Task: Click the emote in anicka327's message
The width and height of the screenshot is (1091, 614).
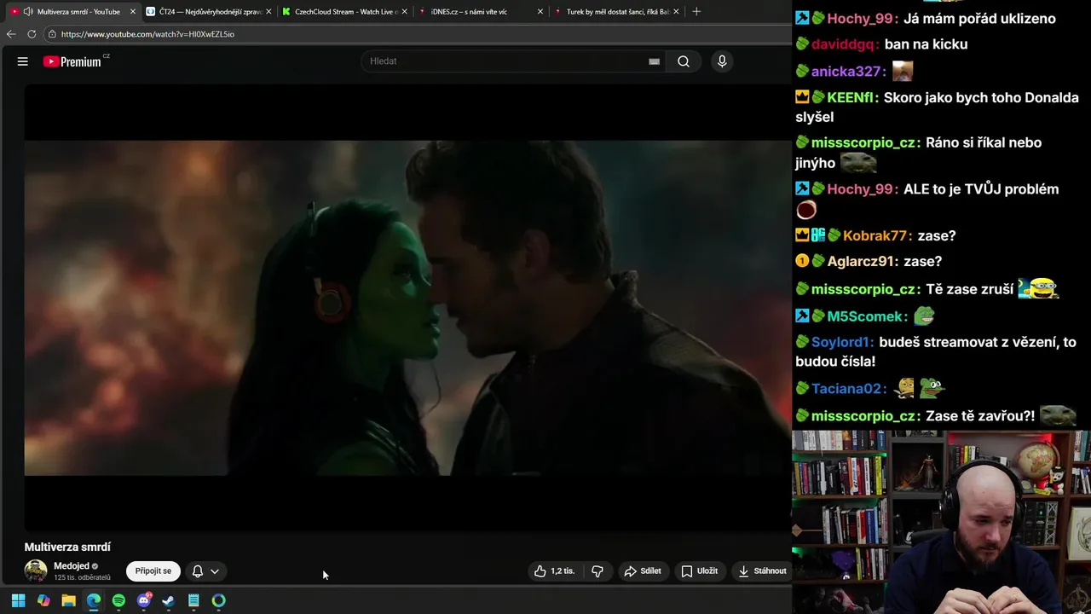Action: click(903, 72)
